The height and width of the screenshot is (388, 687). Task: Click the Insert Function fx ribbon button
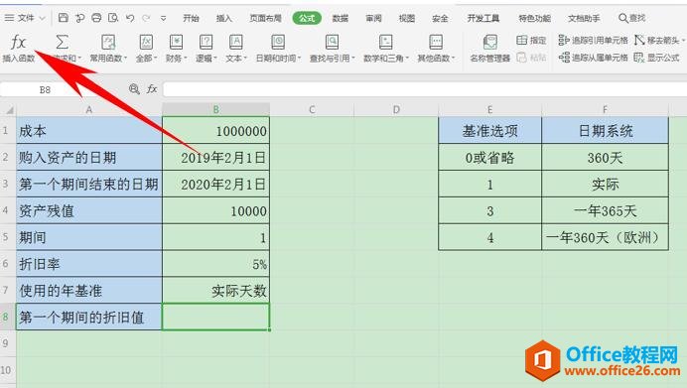pyautogui.click(x=19, y=49)
